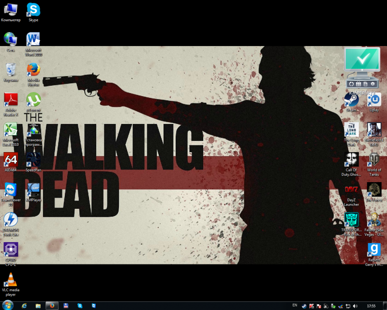Open DayZ Launcher shortcut
Viewport: 387px width, 310px height.
[351, 195]
